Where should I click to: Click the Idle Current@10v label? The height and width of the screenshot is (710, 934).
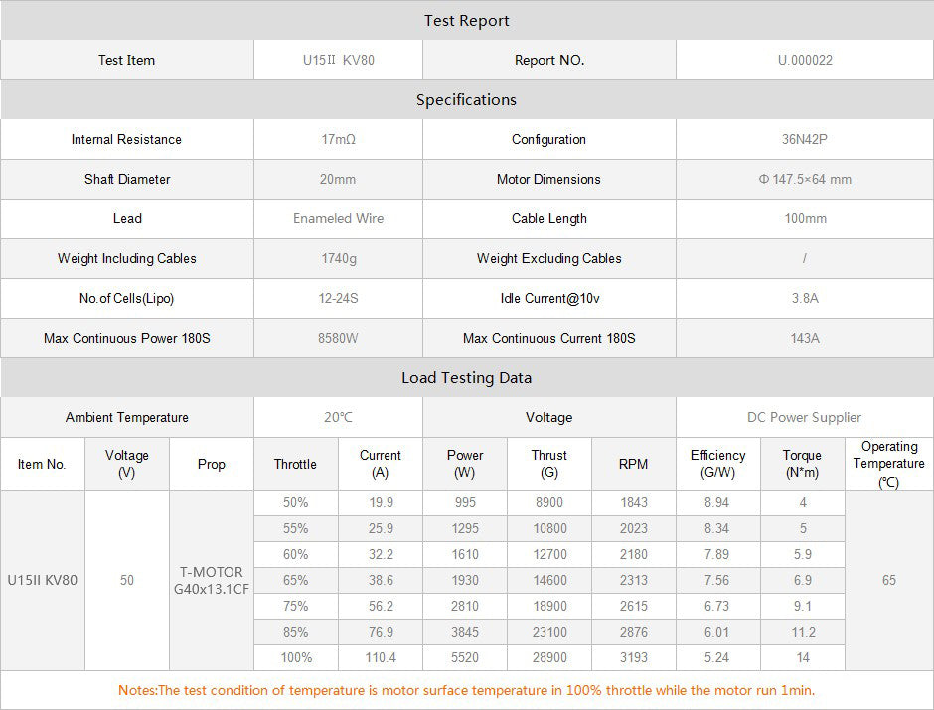[x=549, y=298]
